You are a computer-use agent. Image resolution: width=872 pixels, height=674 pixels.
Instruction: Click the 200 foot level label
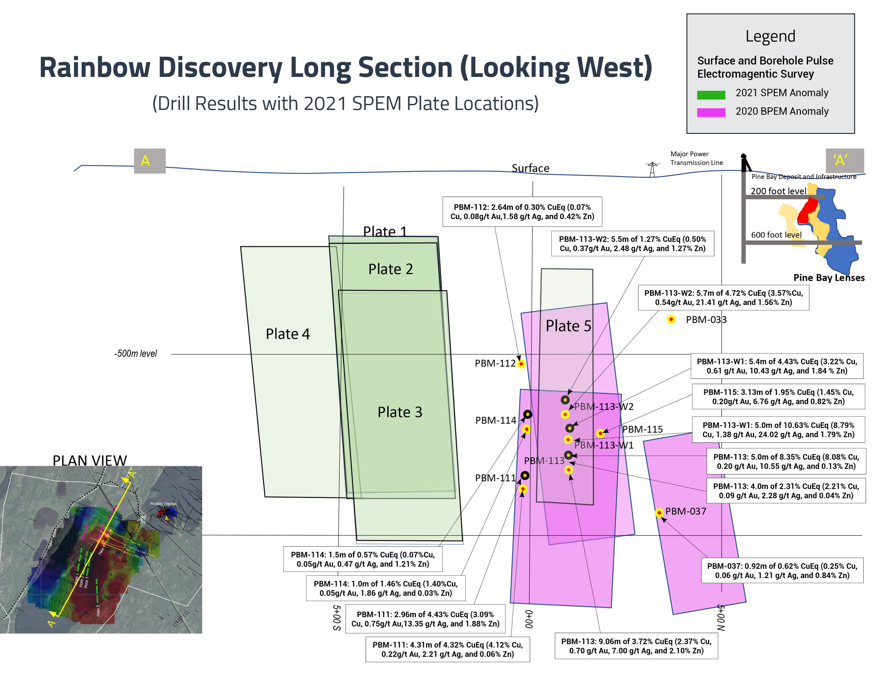point(778,191)
